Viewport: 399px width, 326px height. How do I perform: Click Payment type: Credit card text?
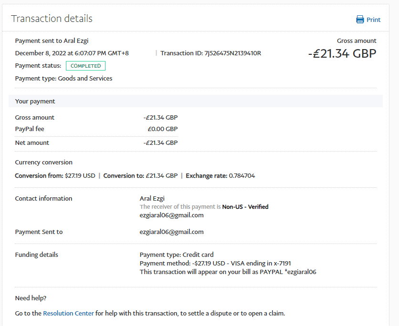click(177, 255)
